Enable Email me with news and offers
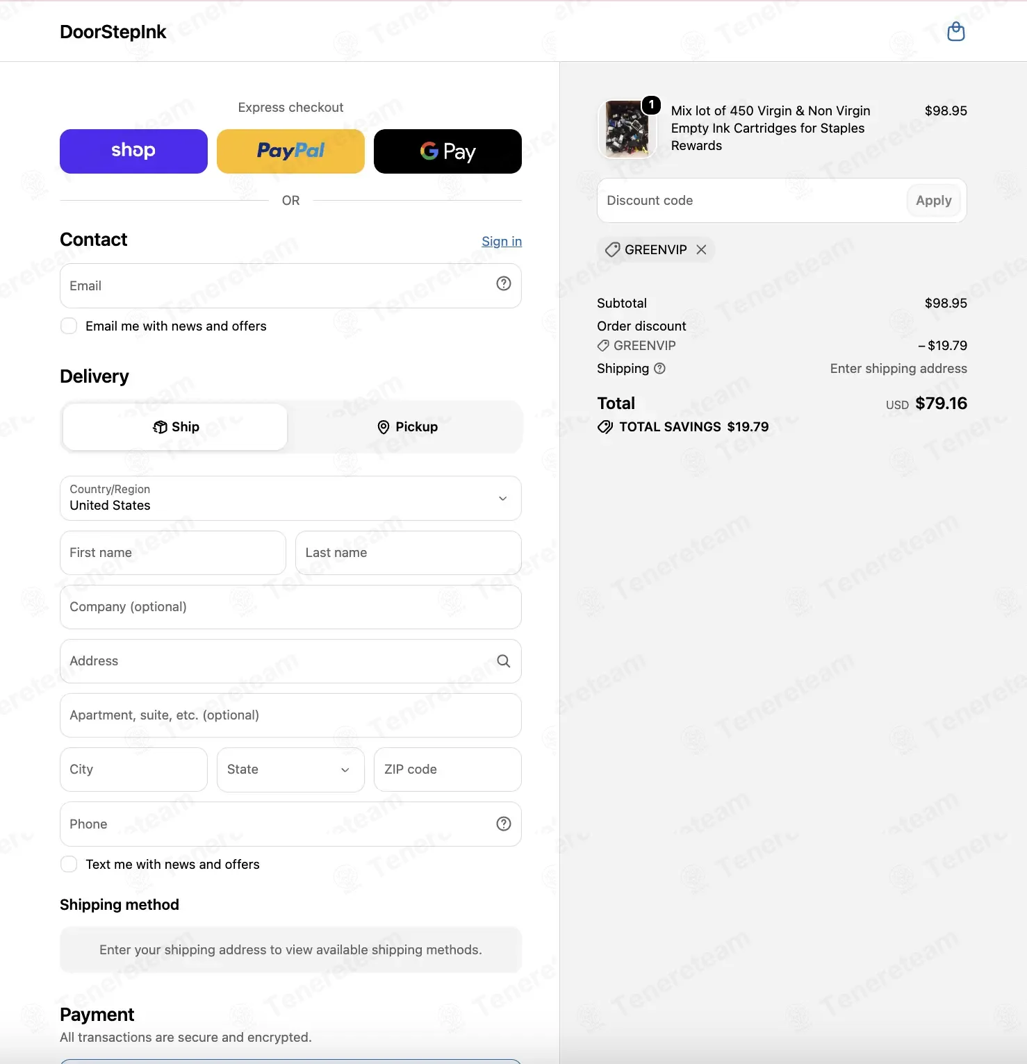This screenshot has width=1027, height=1064. [x=69, y=326]
